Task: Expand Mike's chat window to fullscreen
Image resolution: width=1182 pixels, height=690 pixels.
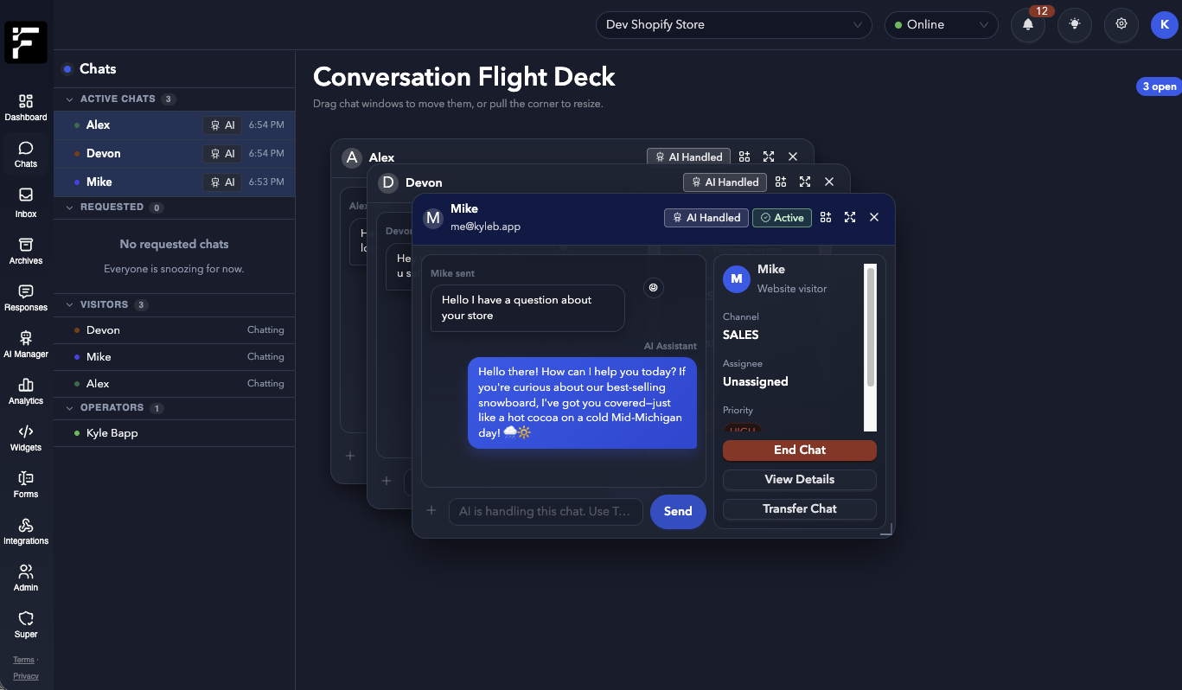Action: [x=849, y=217]
